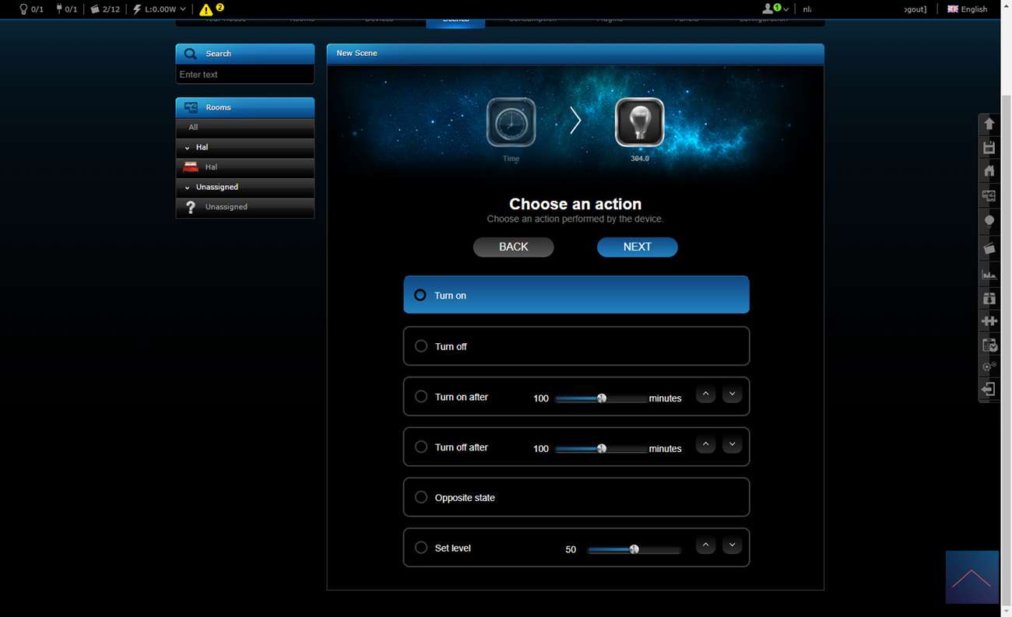The image size is (1012, 617).
Task: Select the Time clock trigger icon
Action: tap(511, 122)
